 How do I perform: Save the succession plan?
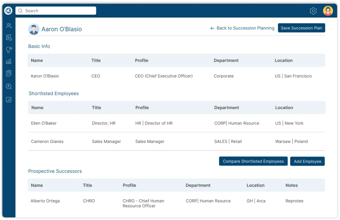tap(301, 28)
